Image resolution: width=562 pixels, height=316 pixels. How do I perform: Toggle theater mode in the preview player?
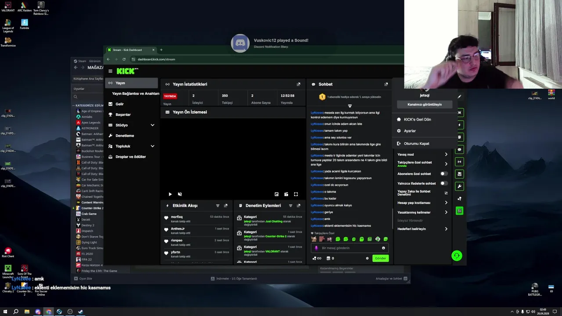[x=286, y=194]
